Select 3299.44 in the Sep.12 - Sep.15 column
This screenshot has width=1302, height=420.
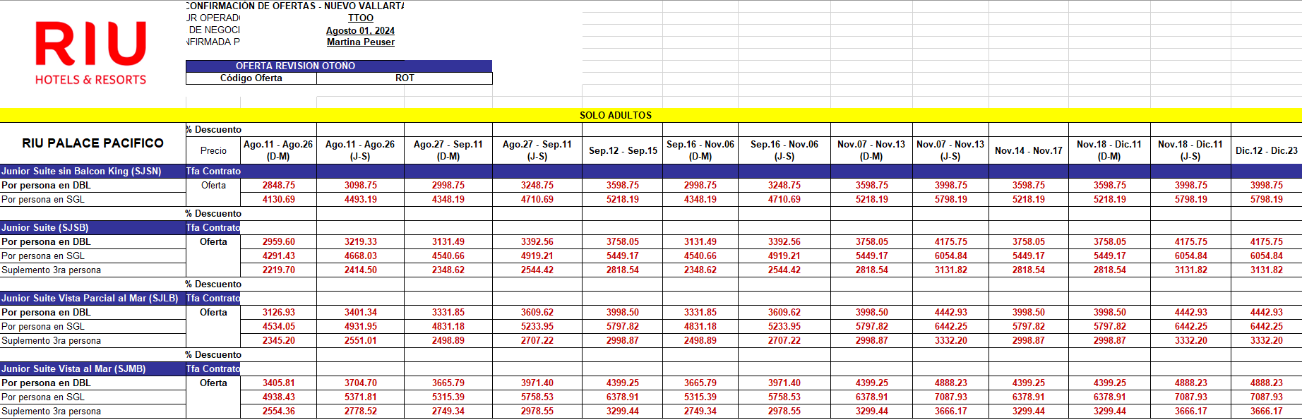click(x=623, y=412)
